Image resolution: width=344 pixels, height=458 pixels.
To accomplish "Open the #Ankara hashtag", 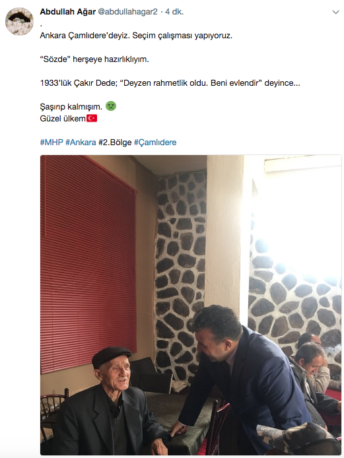I will (x=81, y=143).
